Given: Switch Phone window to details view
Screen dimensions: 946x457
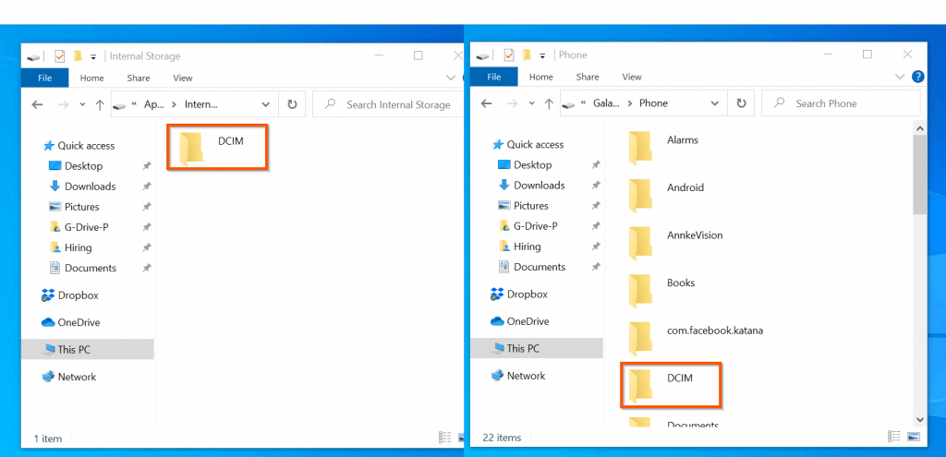Looking at the screenshot, I should click(x=893, y=437).
